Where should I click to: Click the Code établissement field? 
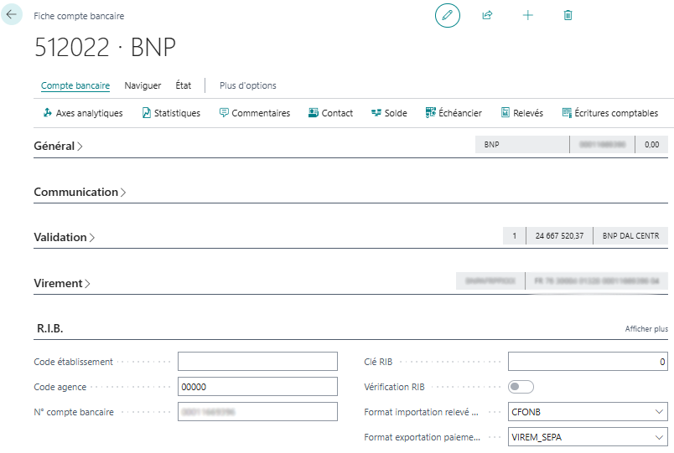pos(257,362)
